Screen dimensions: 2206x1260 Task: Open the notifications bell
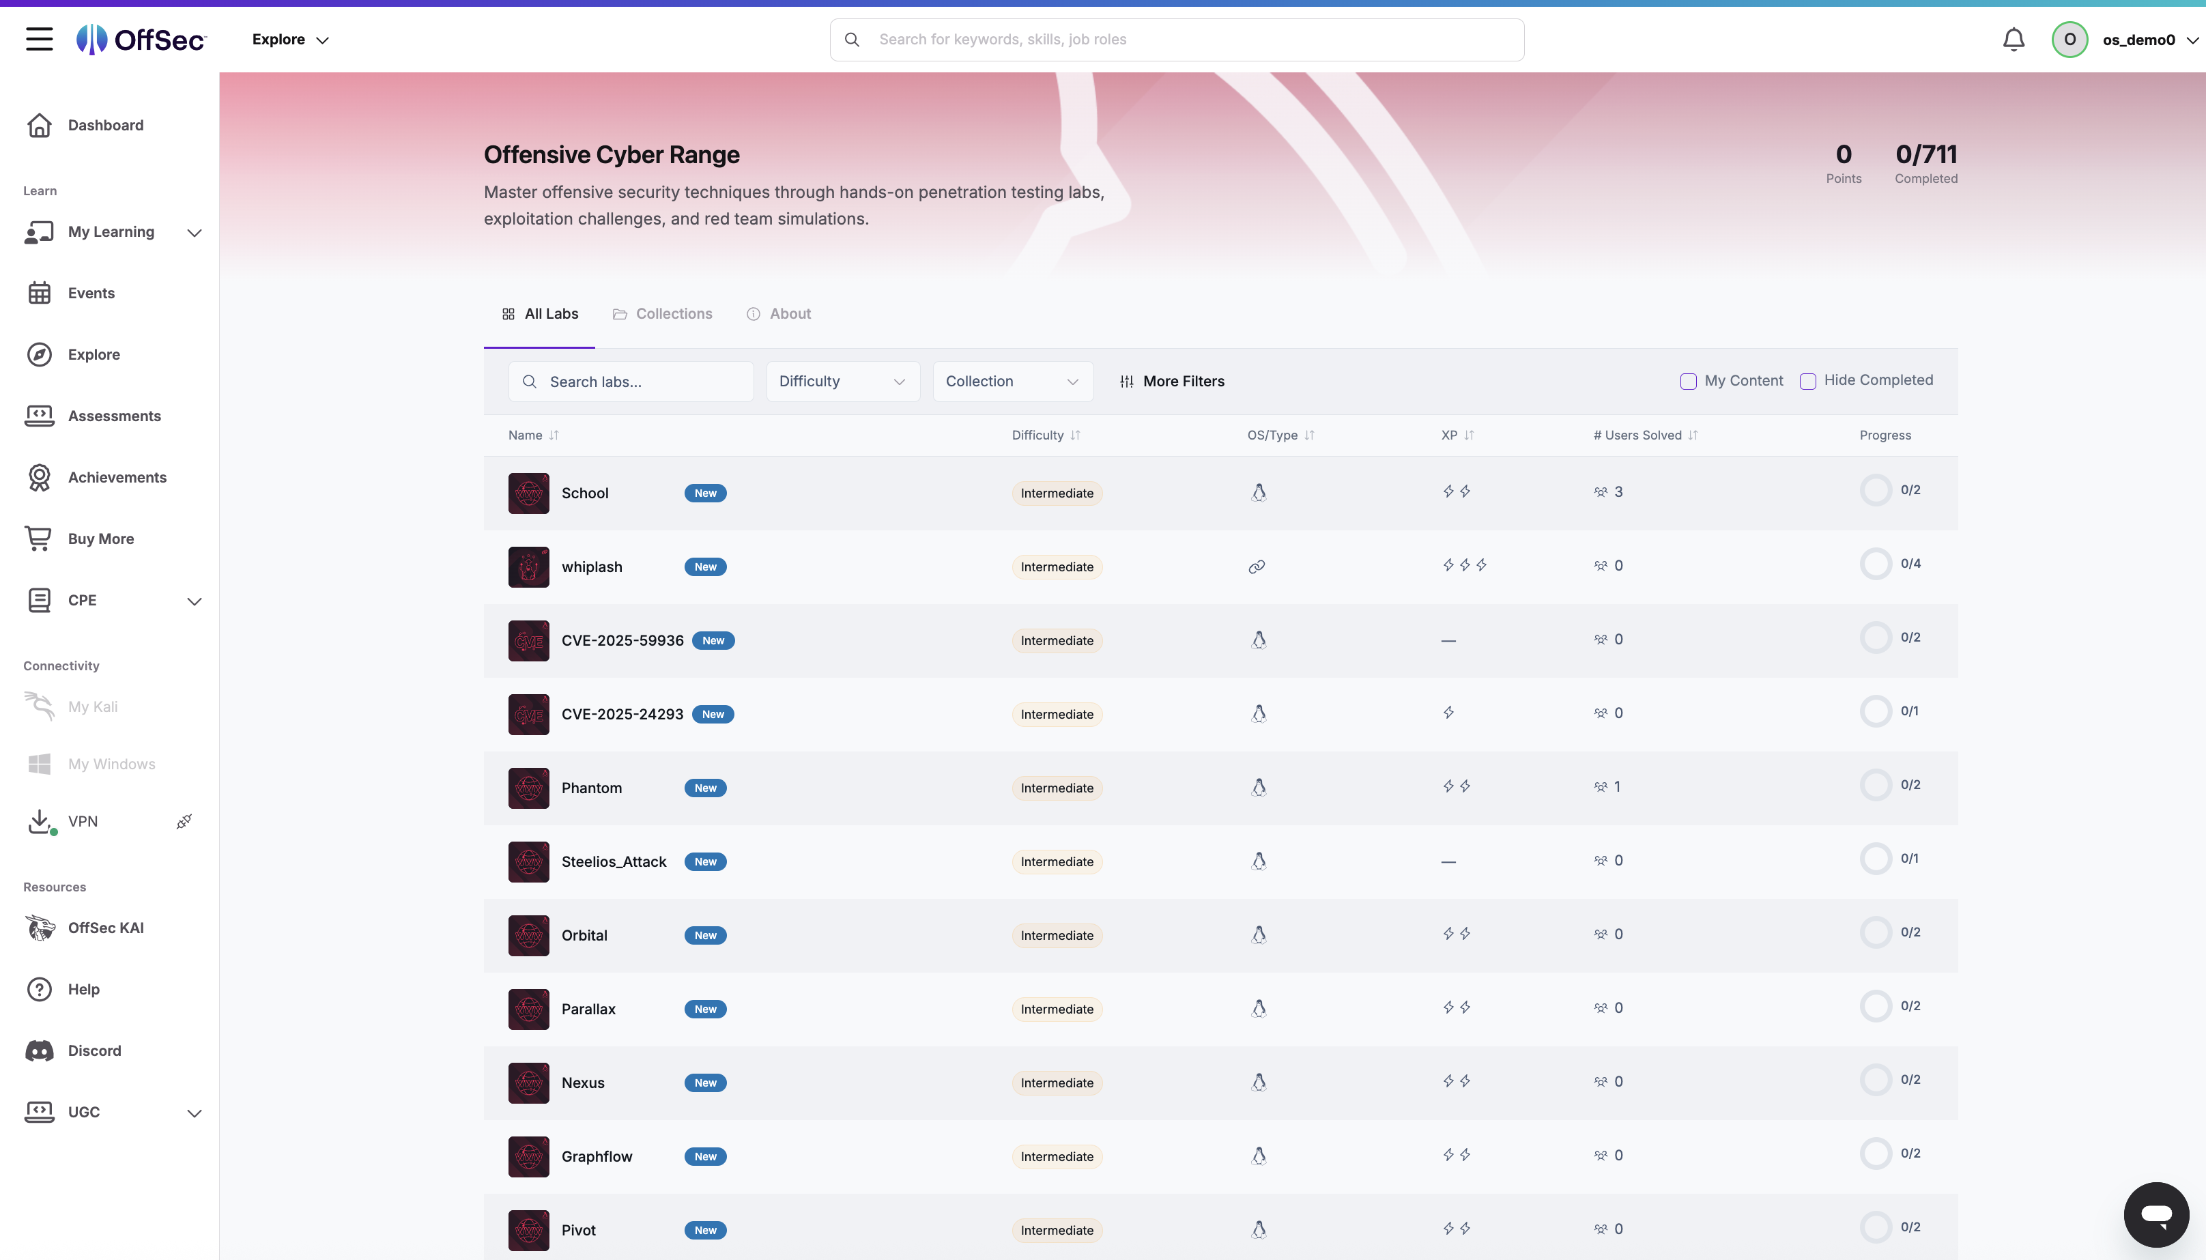coord(2014,40)
